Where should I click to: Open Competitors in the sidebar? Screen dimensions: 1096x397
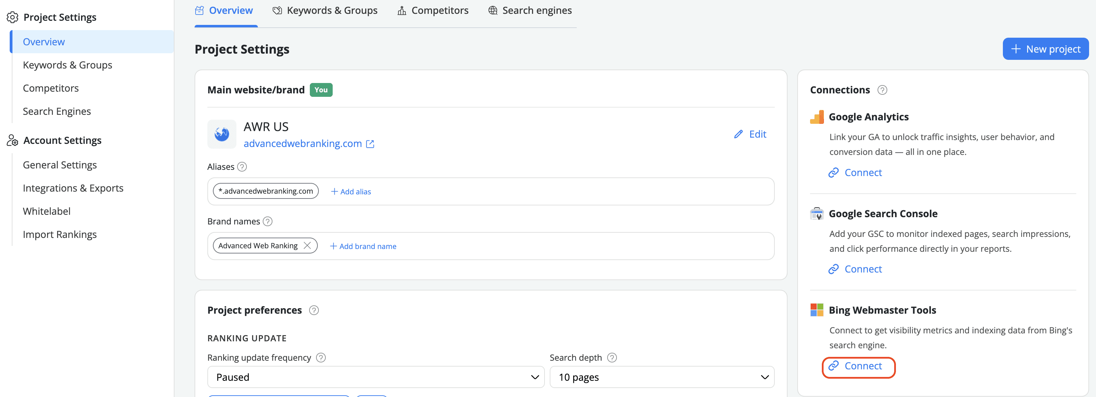click(51, 88)
